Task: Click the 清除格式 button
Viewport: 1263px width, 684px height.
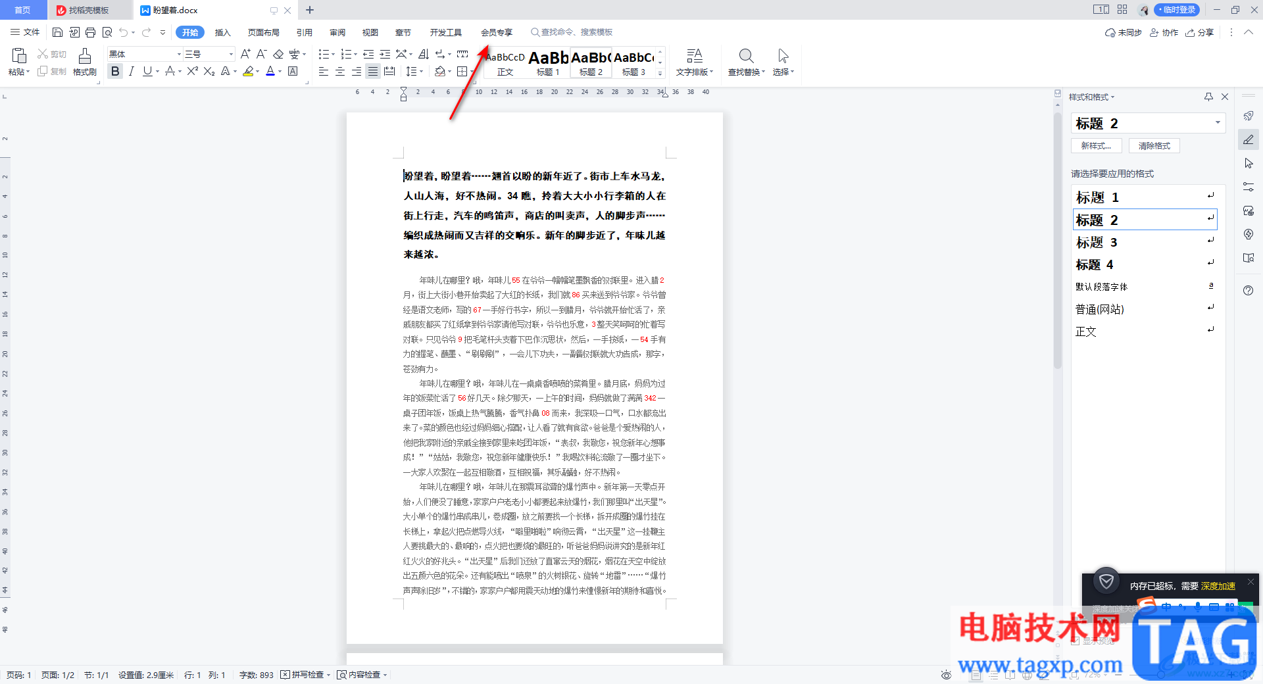Action: pos(1154,145)
